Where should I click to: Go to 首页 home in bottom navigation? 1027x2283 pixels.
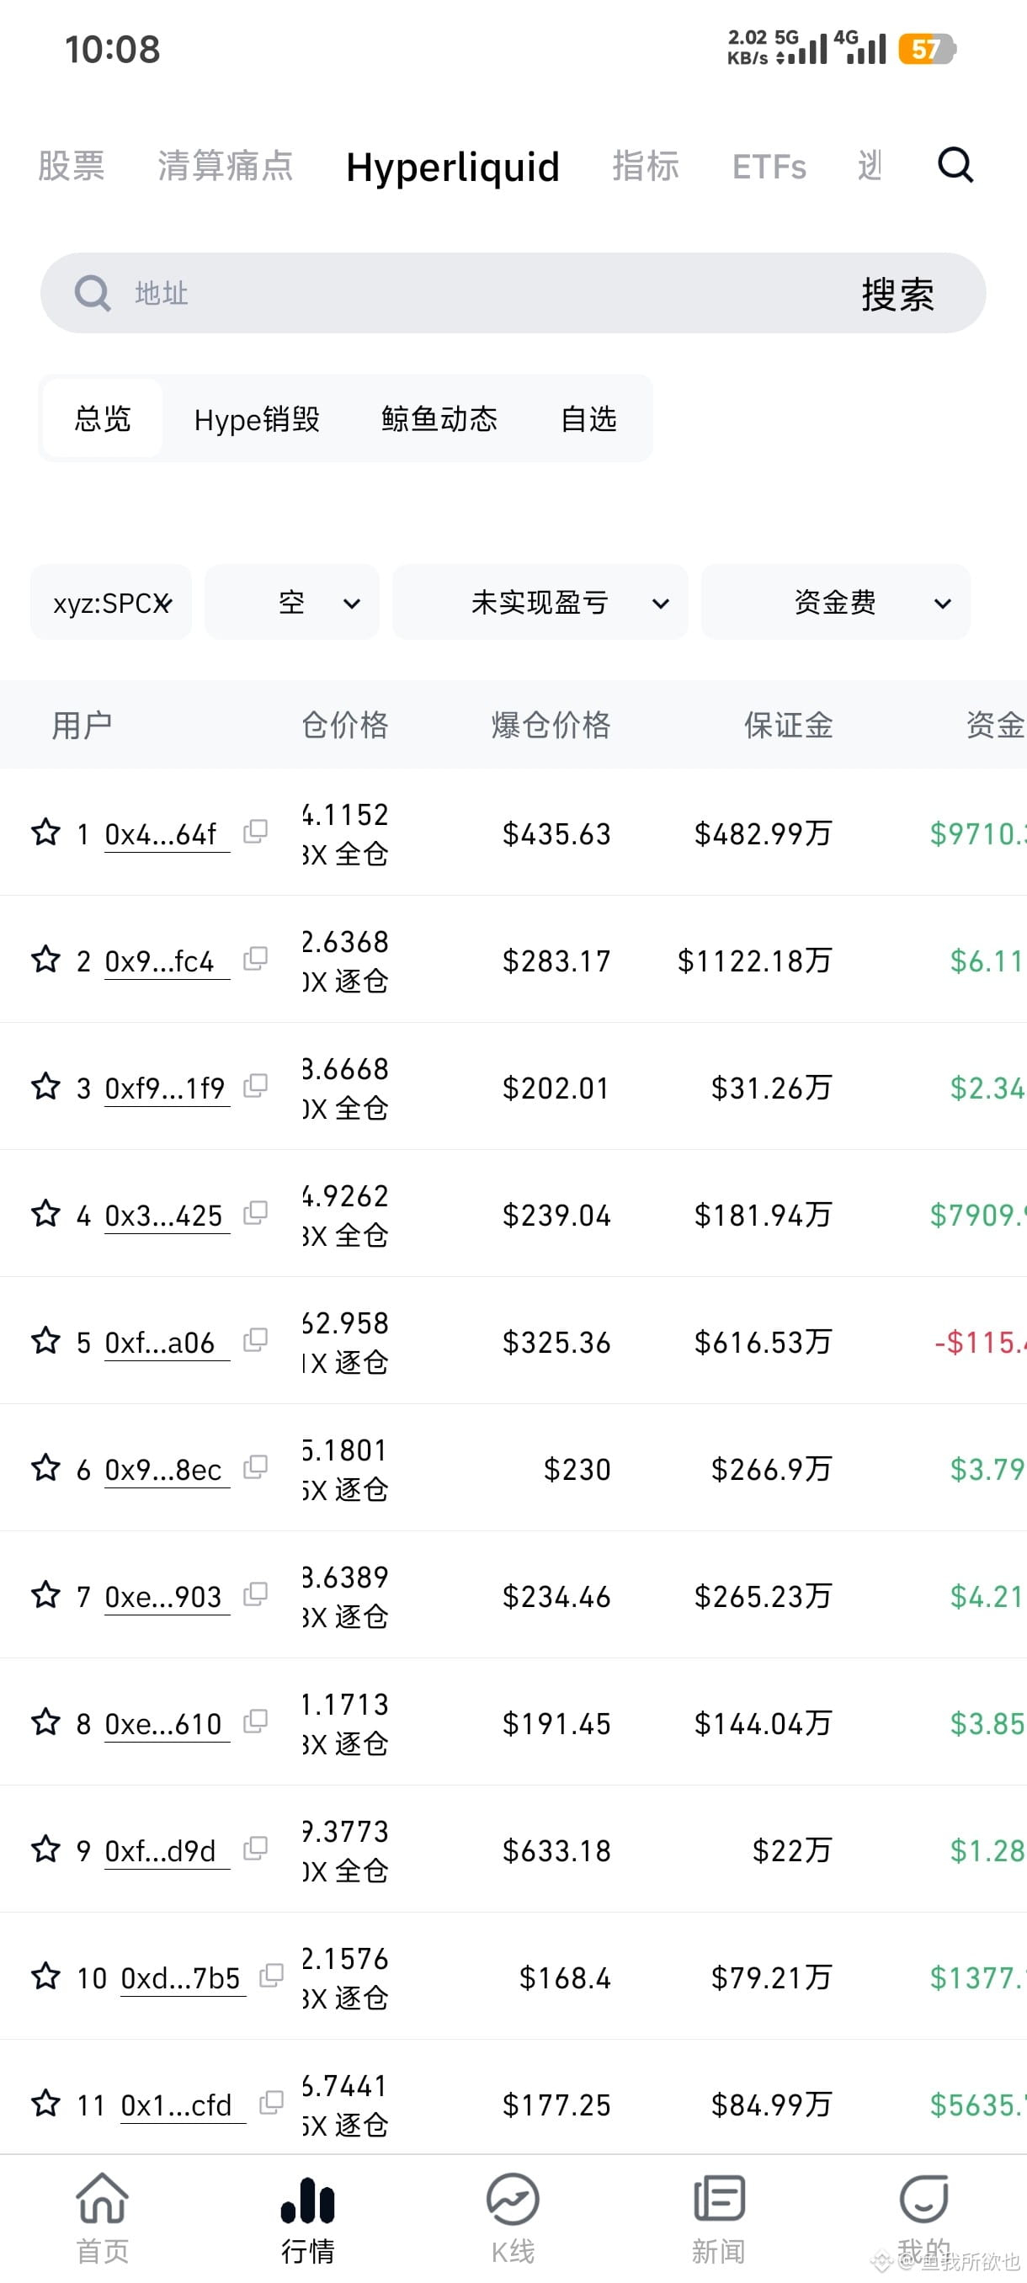click(103, 2217)
